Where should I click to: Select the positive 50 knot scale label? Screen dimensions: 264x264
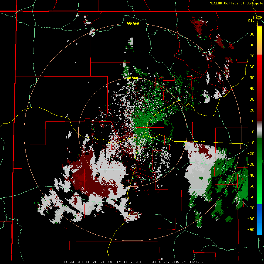[x=252, y=78]
